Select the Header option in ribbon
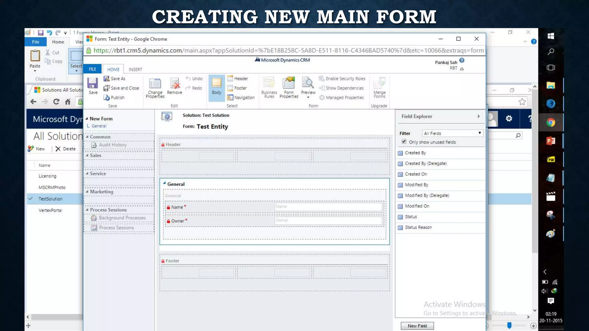The image size is (589, 331). tap(238, 78)
